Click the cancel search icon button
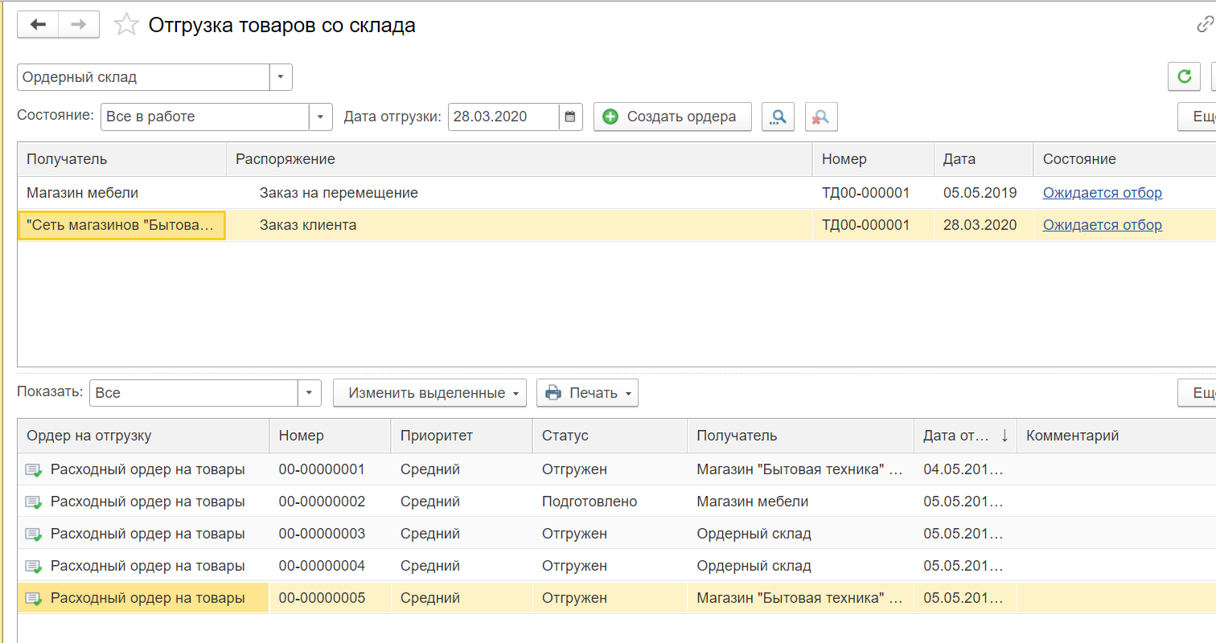This screenshot has height=643, width=1216. [x=821, y=117]
